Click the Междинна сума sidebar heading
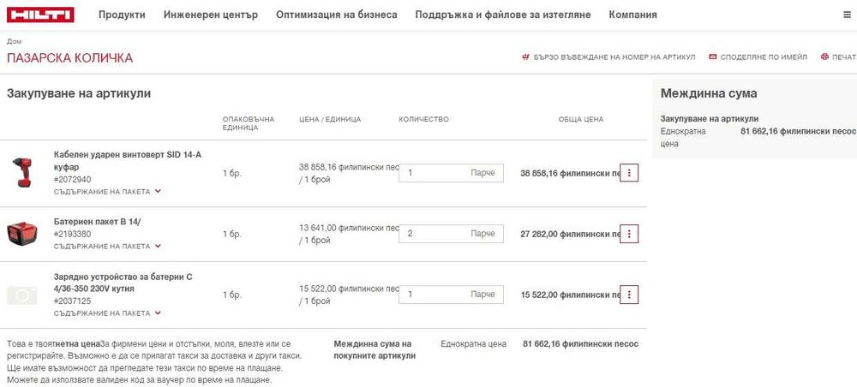857x387 pixels. point(709,93)
